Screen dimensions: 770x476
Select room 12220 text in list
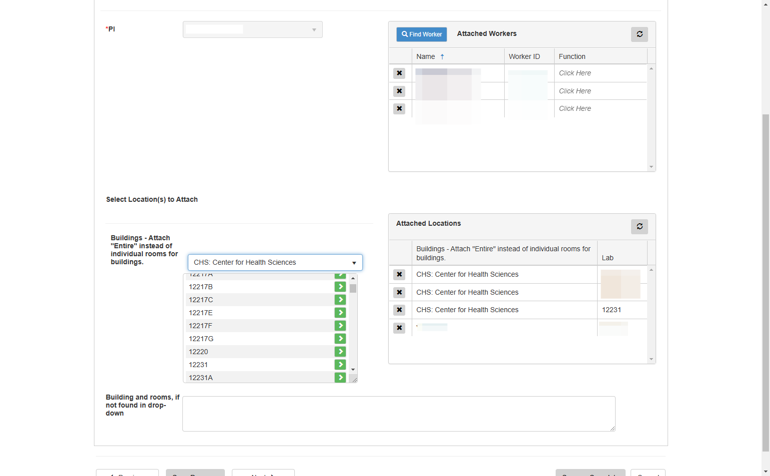click(198, 352)
